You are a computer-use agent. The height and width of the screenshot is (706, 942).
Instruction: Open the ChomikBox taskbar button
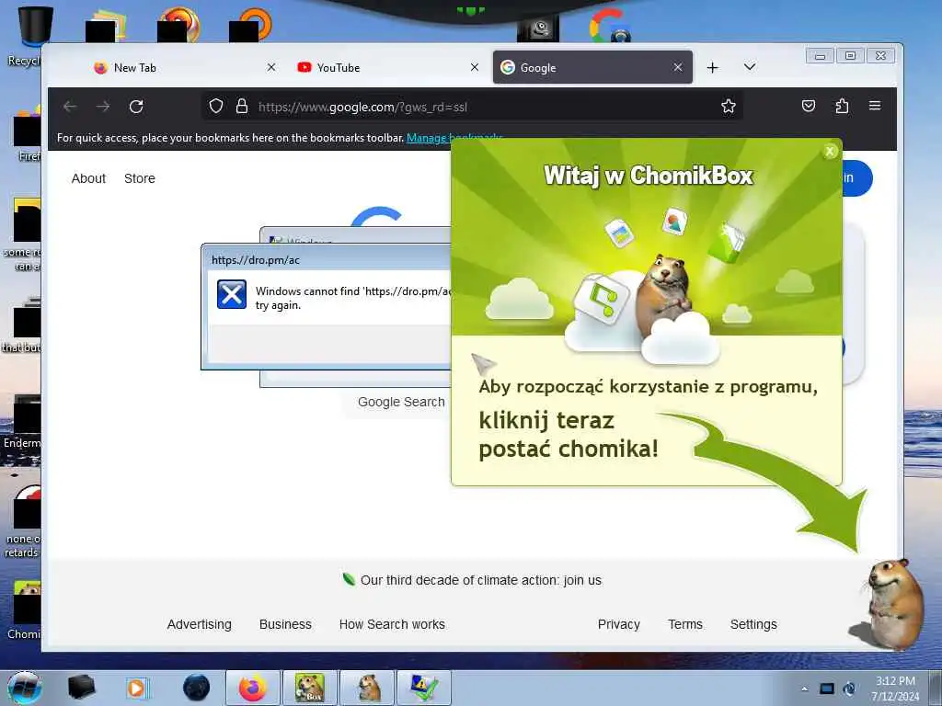click(x=310, y=688)
